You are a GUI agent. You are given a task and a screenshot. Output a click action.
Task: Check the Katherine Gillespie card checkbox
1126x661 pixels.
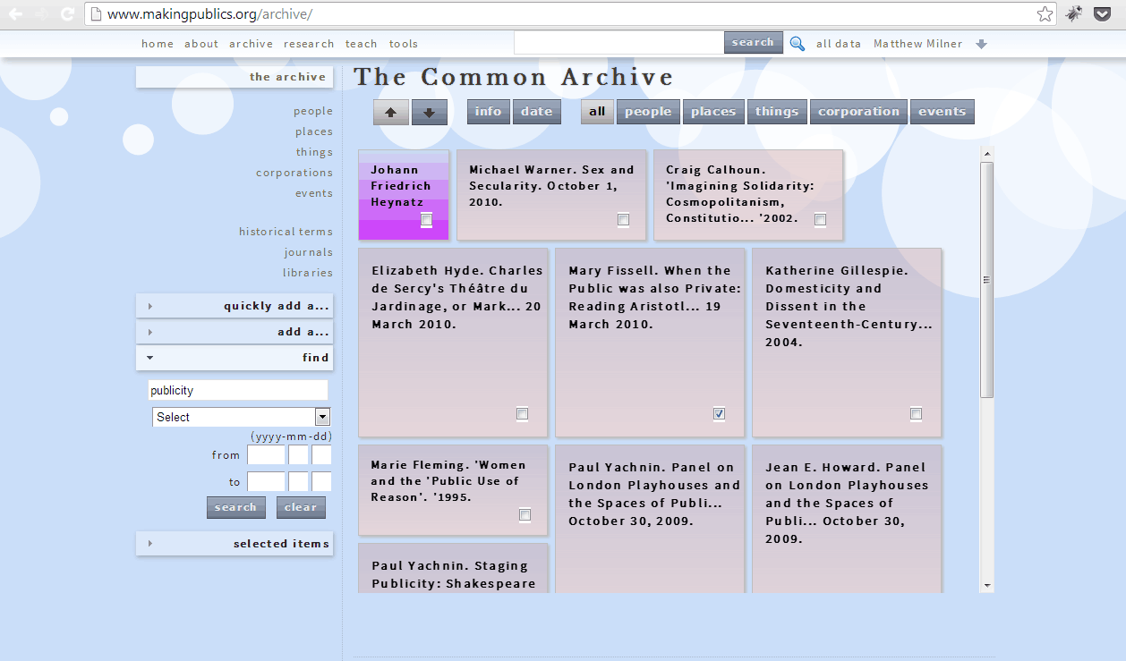[x=917, y=414]
